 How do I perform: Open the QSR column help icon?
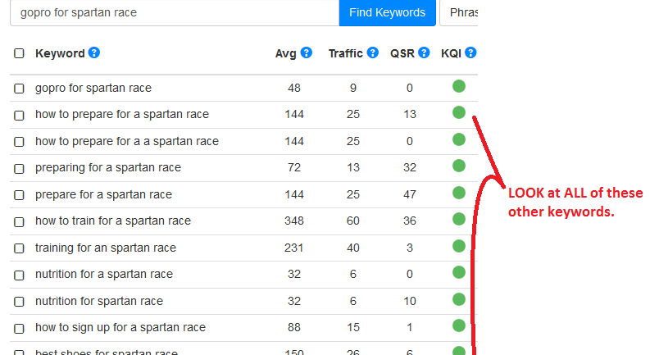click(424, 52)
